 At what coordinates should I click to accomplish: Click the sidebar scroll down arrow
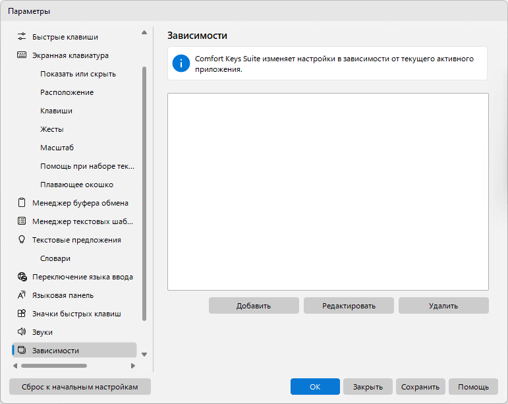point(144,355)
